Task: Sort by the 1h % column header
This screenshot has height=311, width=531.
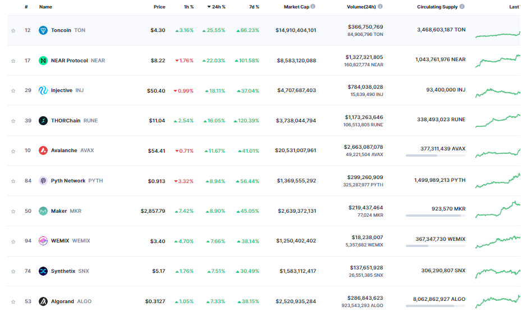Action: tap(189, 7)
